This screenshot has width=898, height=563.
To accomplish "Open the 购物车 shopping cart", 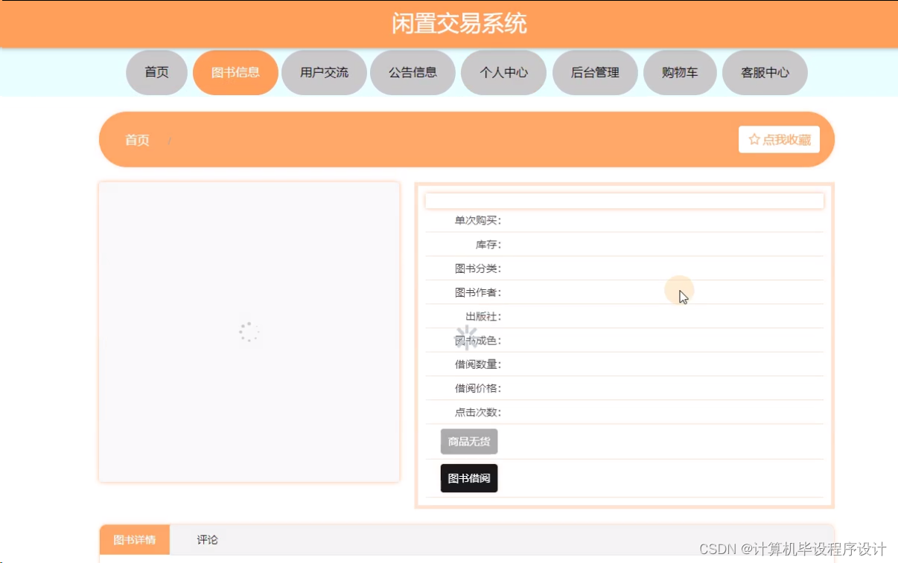I will [679, 72].
